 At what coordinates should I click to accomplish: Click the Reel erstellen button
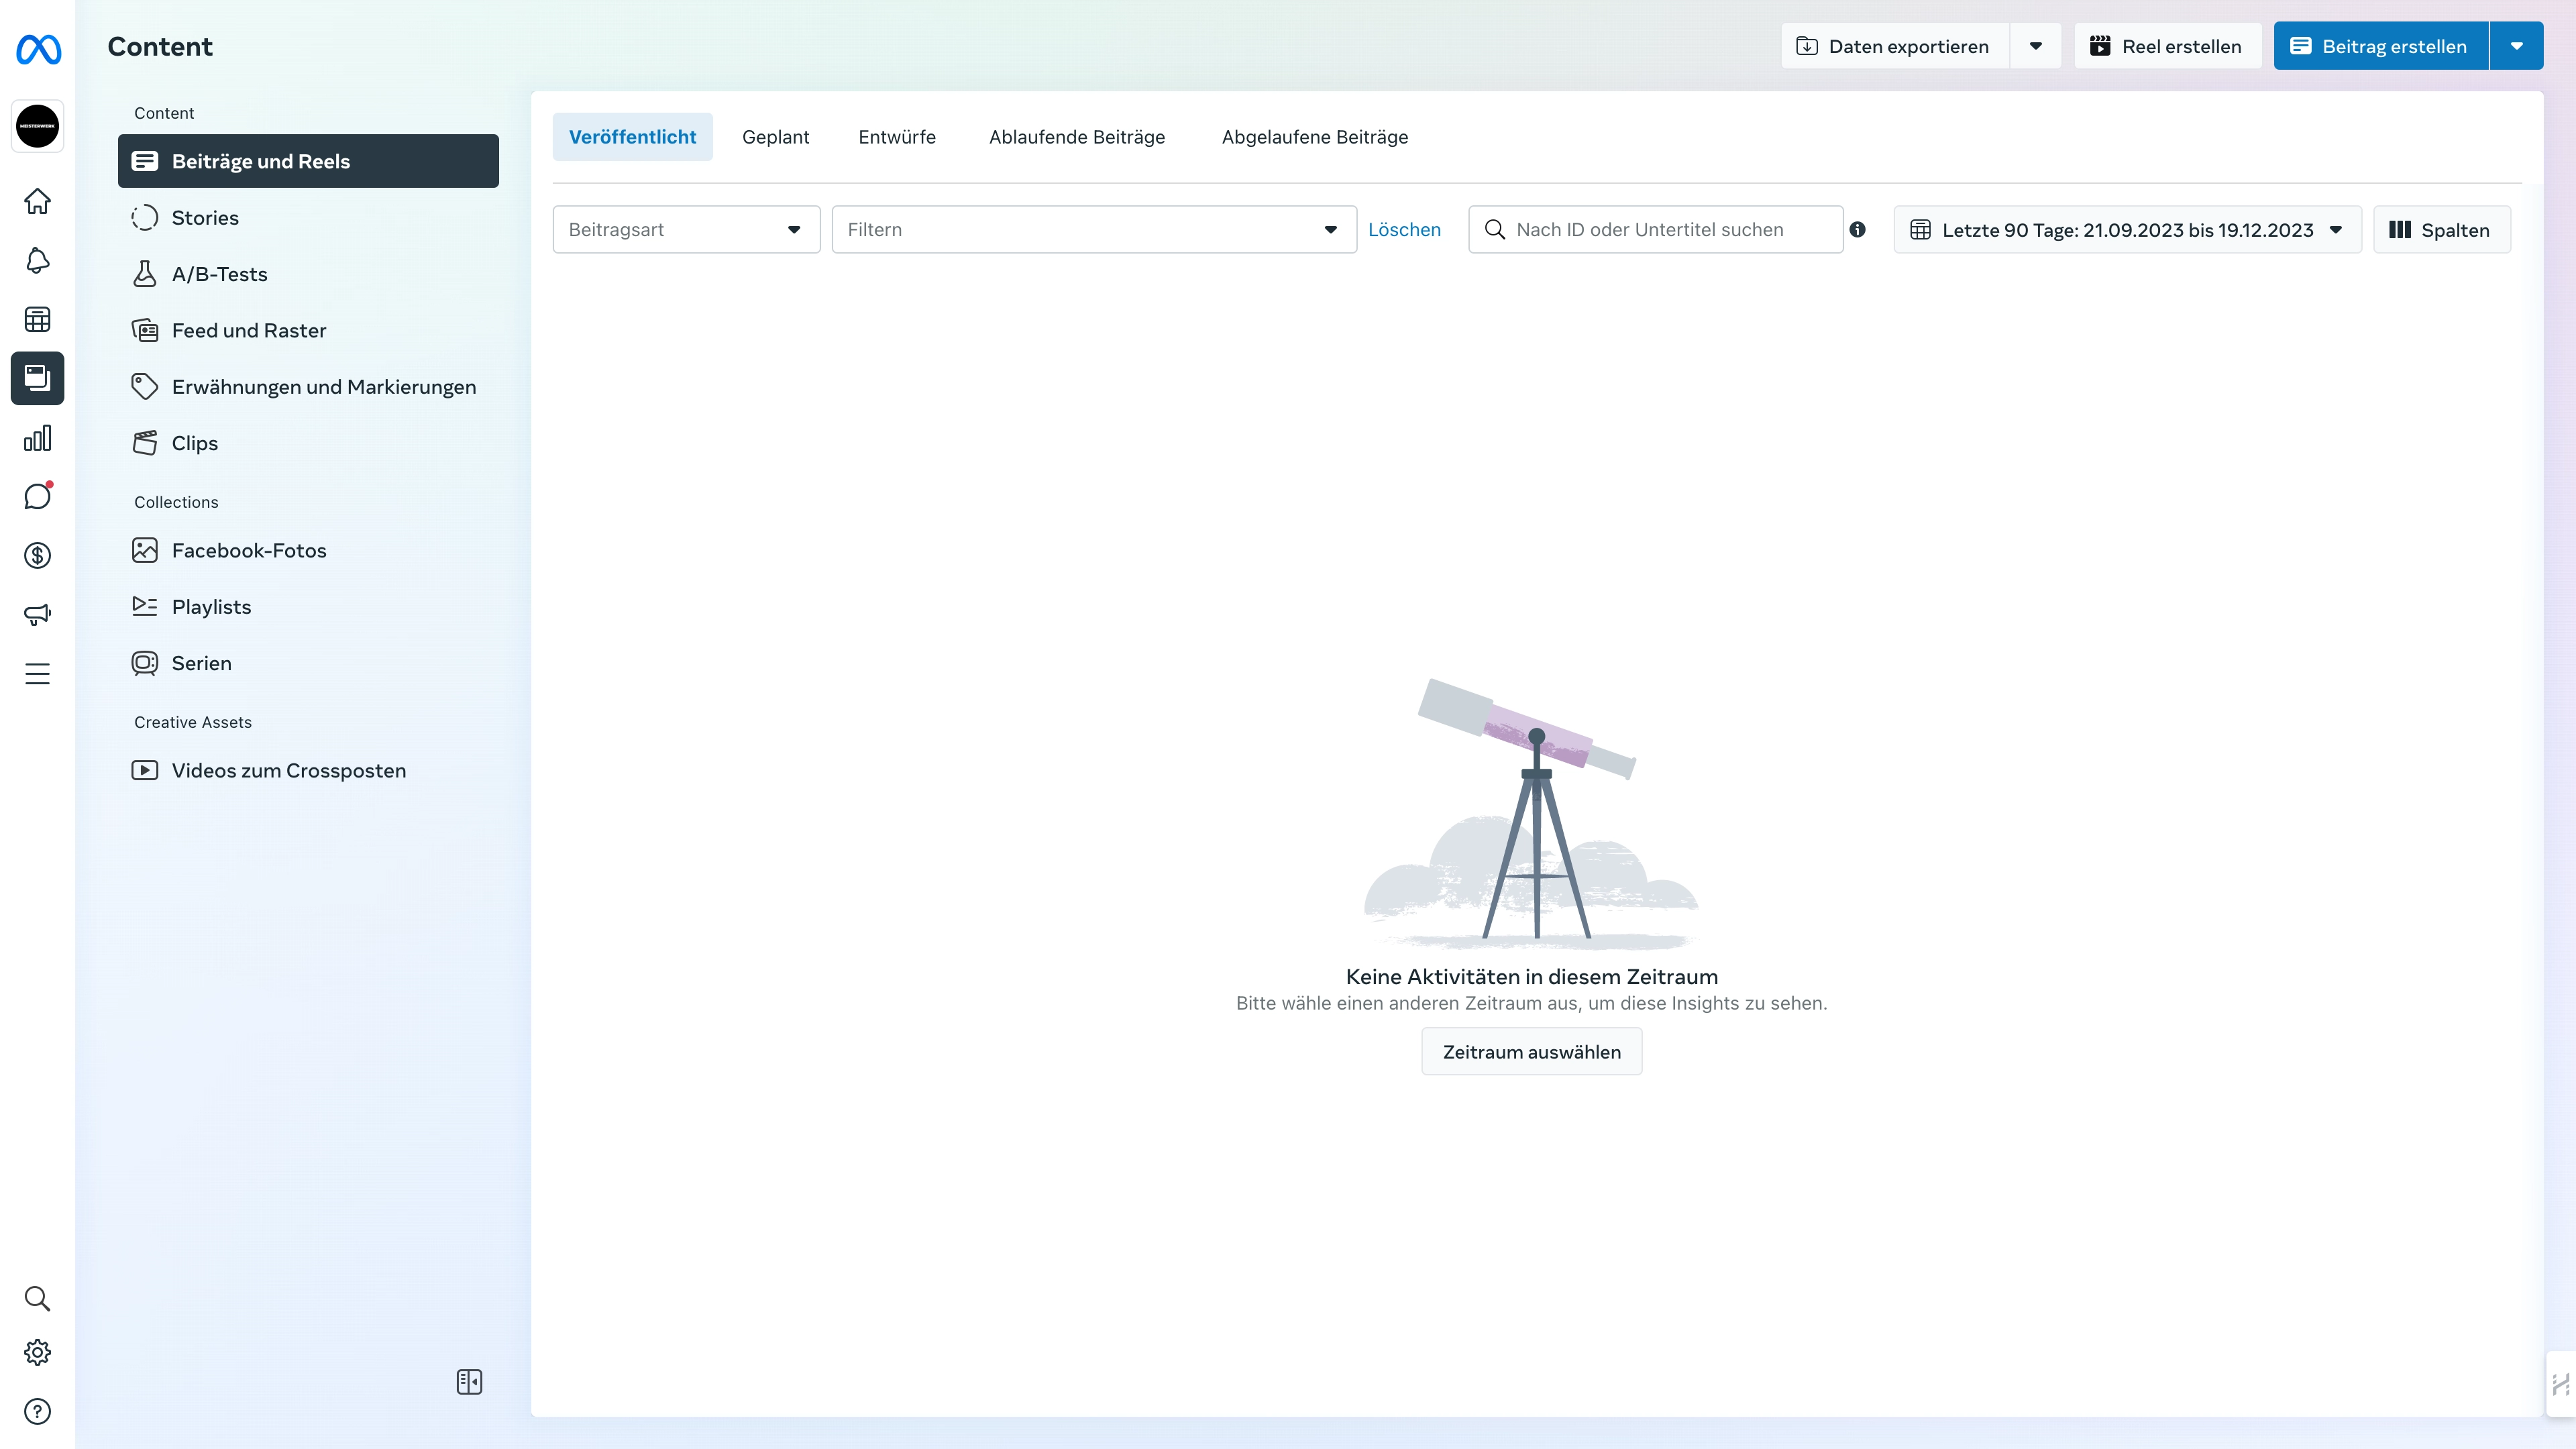(x=2167, y=46)
